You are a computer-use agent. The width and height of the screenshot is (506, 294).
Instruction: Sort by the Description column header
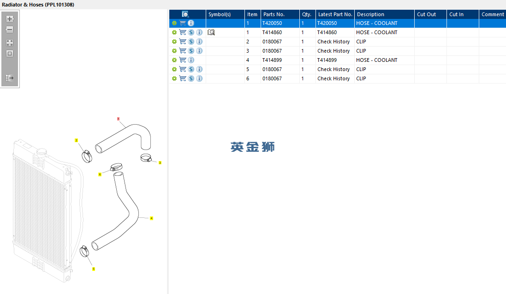click(384, 14)
